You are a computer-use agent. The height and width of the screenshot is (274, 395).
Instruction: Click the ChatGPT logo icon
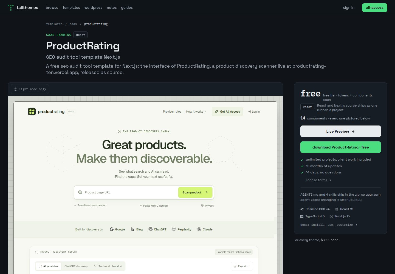tap(150, 229)
